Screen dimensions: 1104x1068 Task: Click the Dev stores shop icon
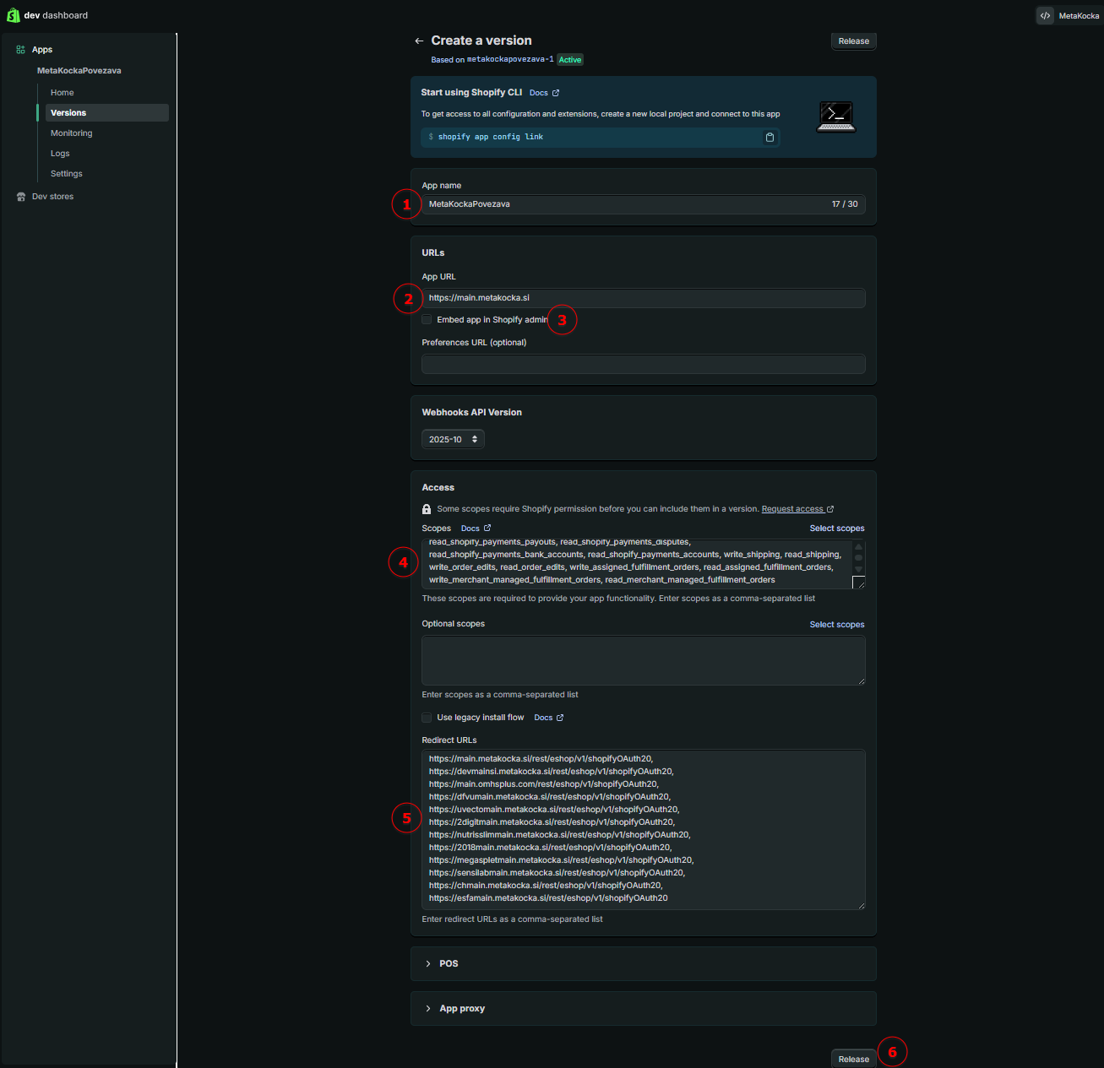pyautogui.click(x=21, y=197)
